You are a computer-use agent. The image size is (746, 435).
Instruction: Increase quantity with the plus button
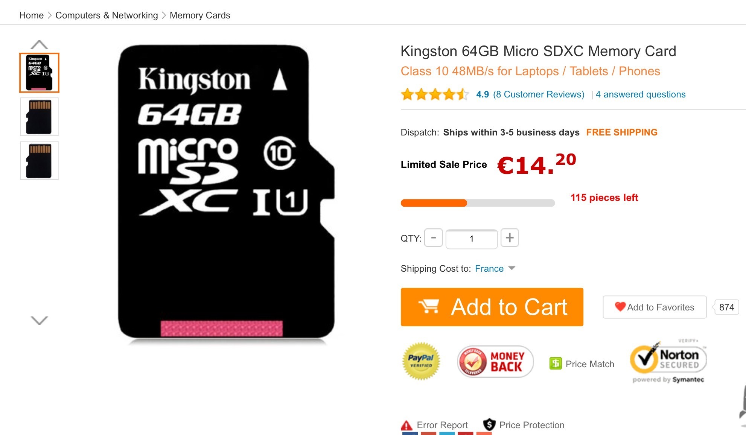[510, 238]
